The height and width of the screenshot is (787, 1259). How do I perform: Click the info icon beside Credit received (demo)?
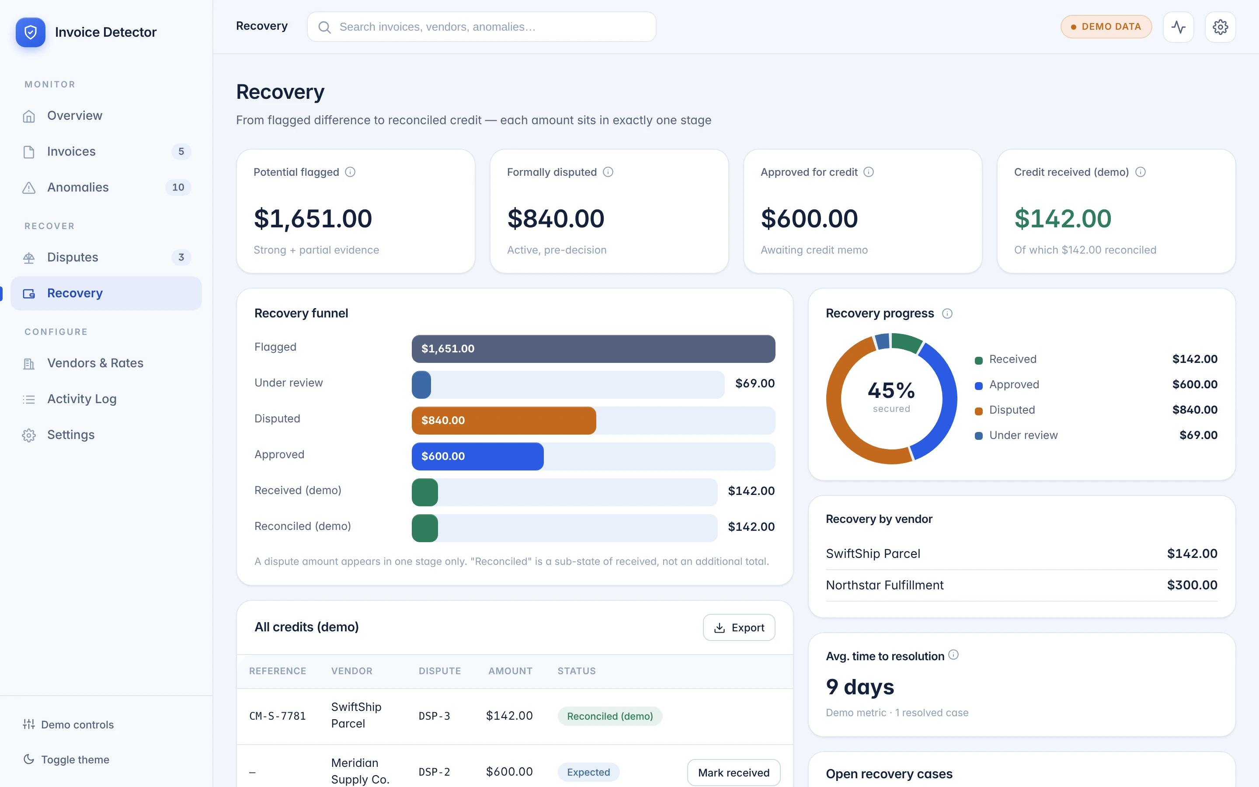(x=1141, y=172)
